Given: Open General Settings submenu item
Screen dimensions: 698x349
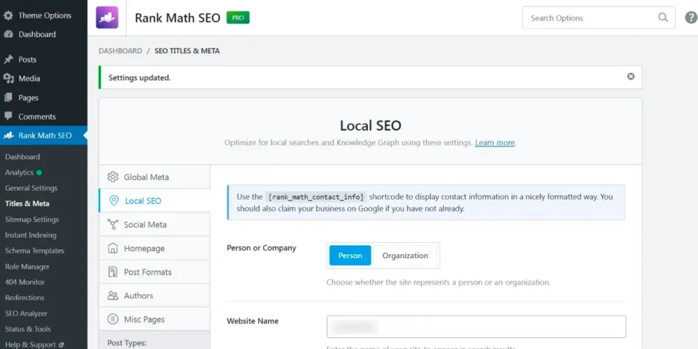Looking at the screenshot, I should [x=31, y=188].
